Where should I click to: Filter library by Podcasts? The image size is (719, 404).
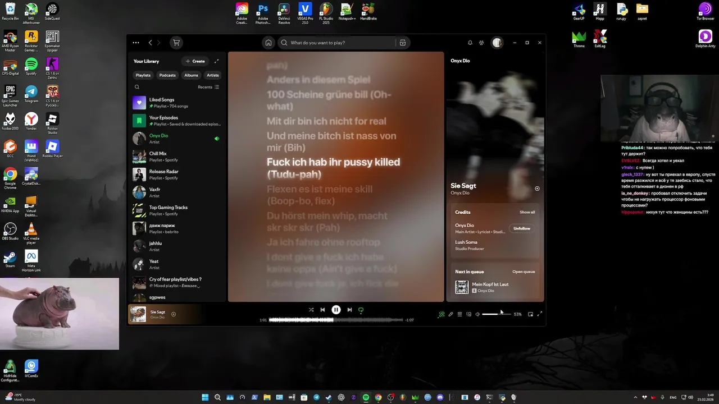167,75
